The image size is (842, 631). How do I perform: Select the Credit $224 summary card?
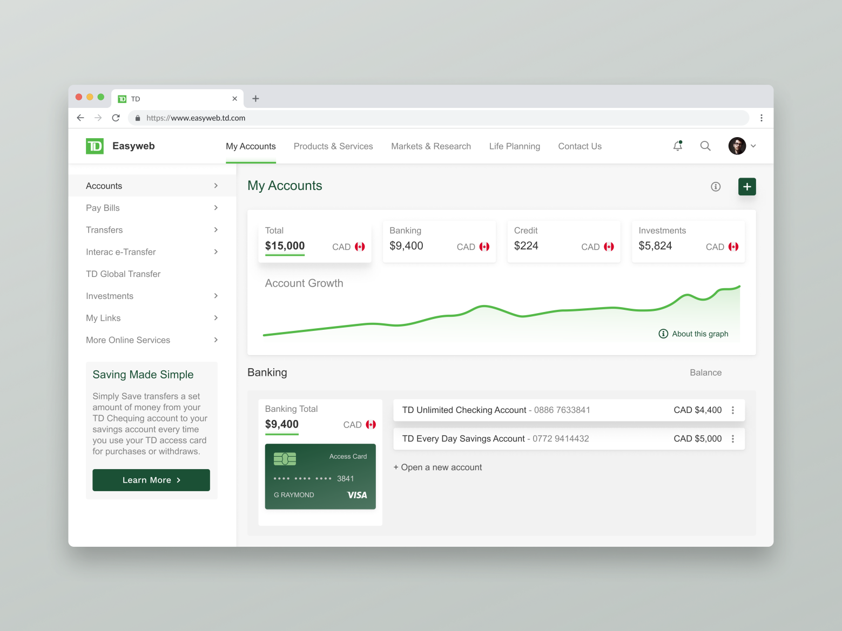click(564, 241)
